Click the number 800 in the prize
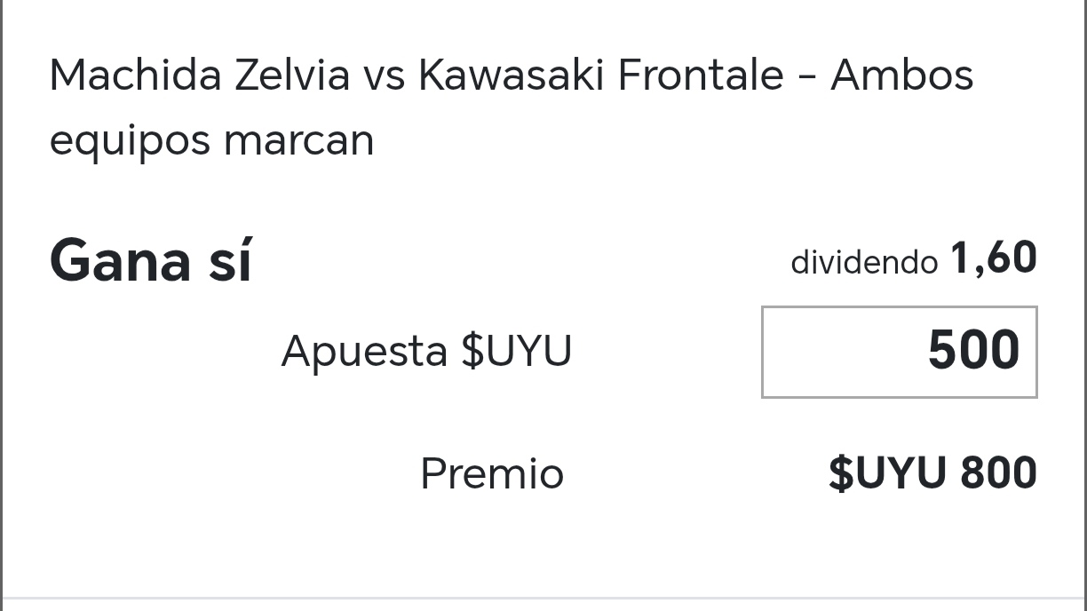The image size is (1087, 611). [x=998, y=473]
